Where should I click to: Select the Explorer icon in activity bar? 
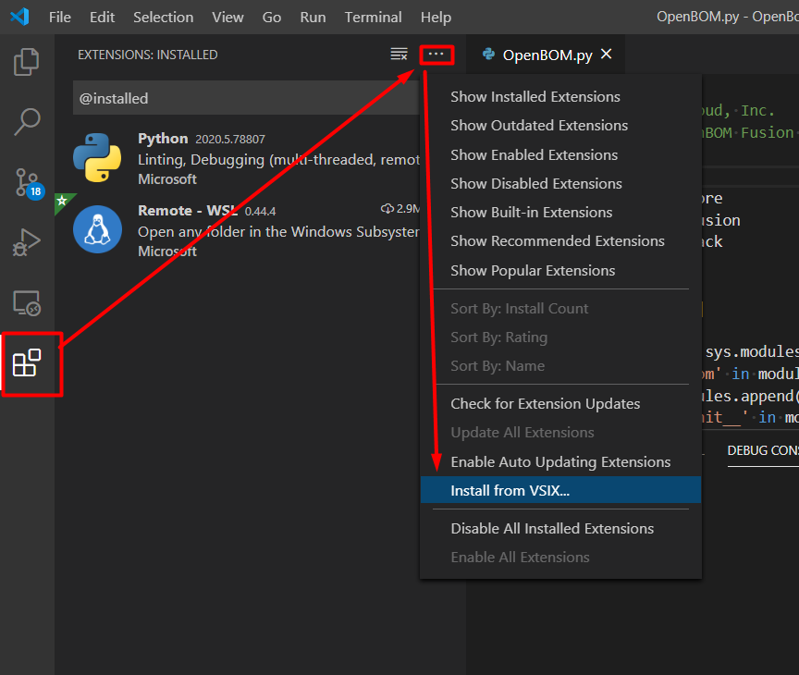26,61
